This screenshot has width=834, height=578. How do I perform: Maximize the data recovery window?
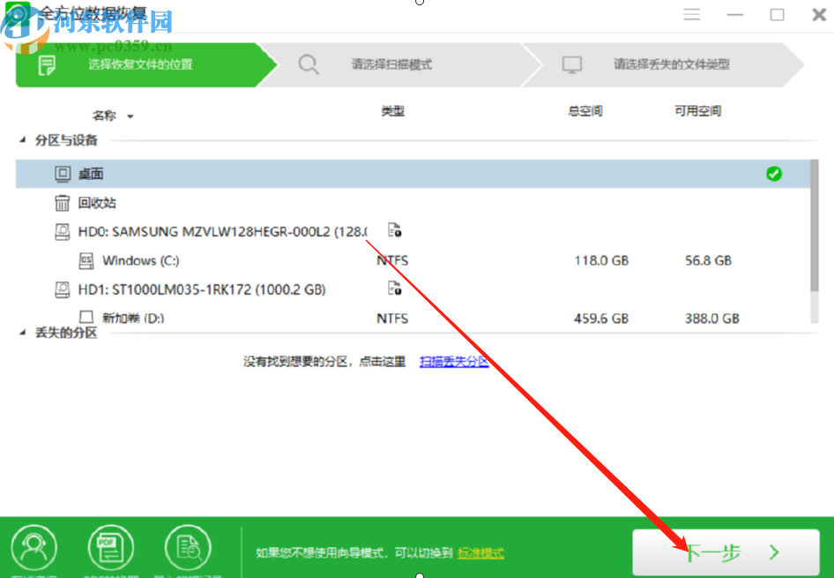tap(777, 15)
